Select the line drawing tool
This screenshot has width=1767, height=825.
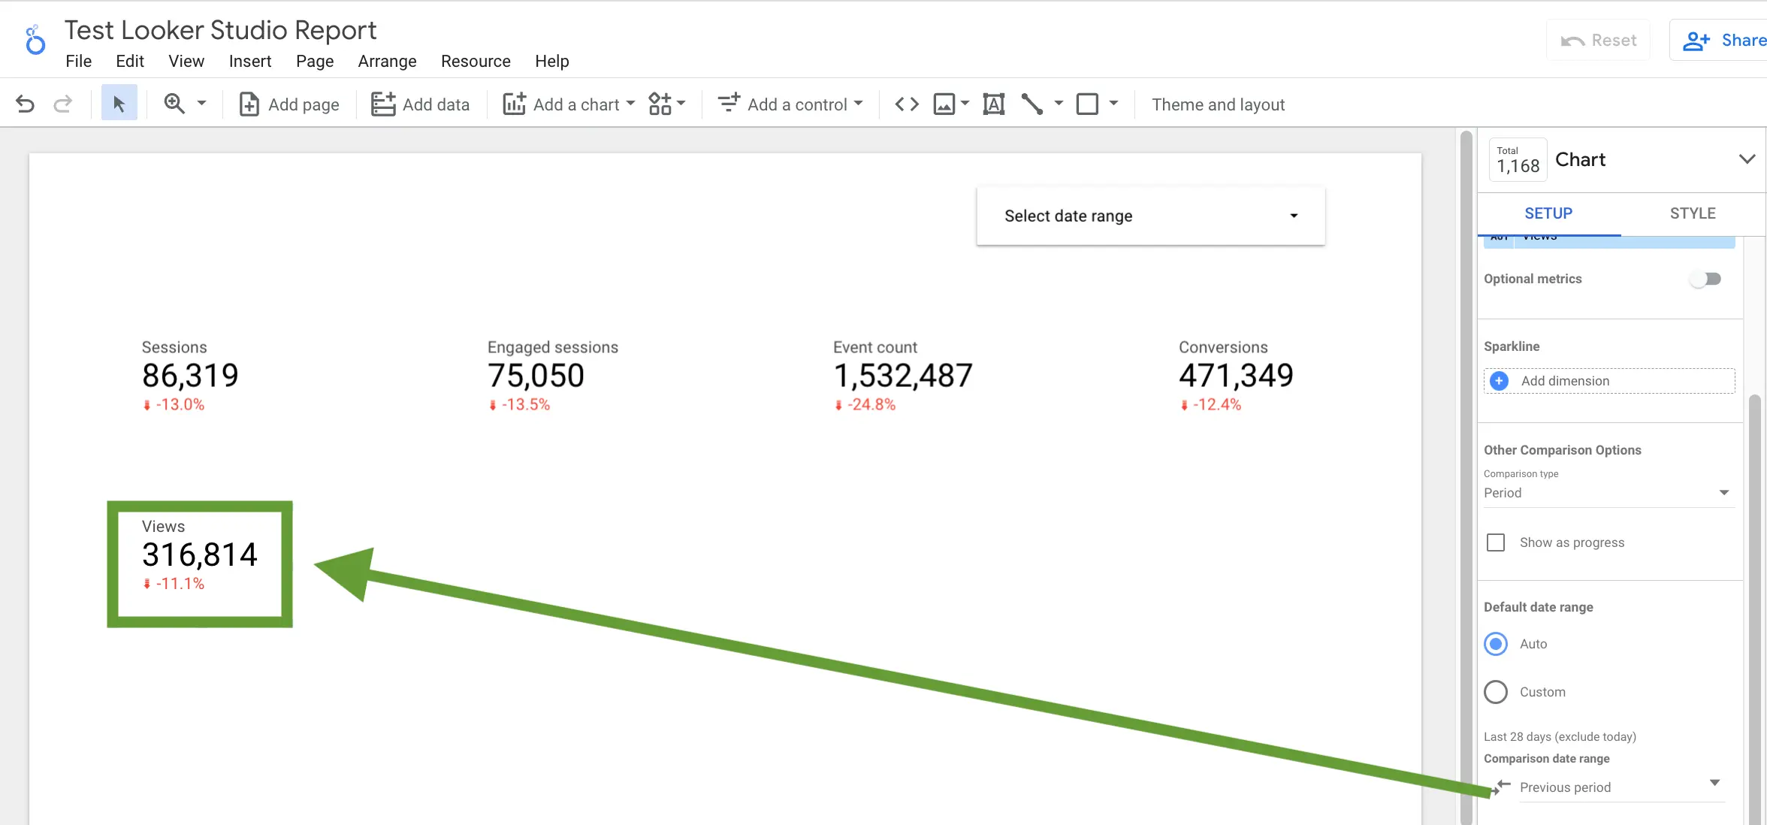(x=1032, y=104)
